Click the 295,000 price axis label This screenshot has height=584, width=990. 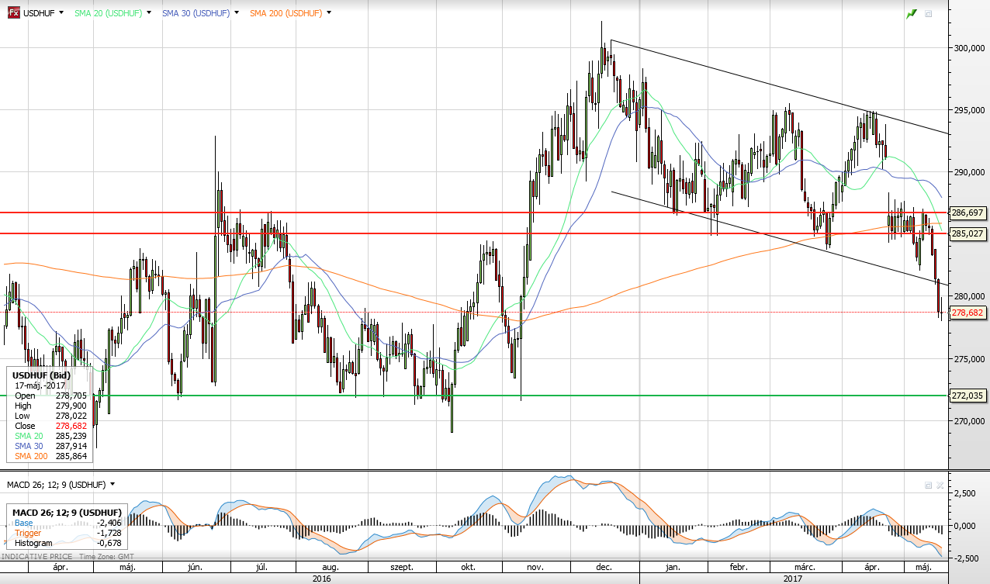[967, 110]
